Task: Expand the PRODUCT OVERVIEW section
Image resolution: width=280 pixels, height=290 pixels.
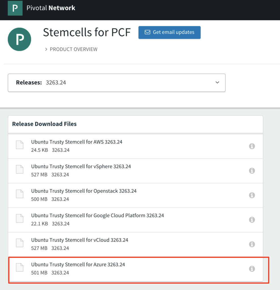Action: (71, 49)
